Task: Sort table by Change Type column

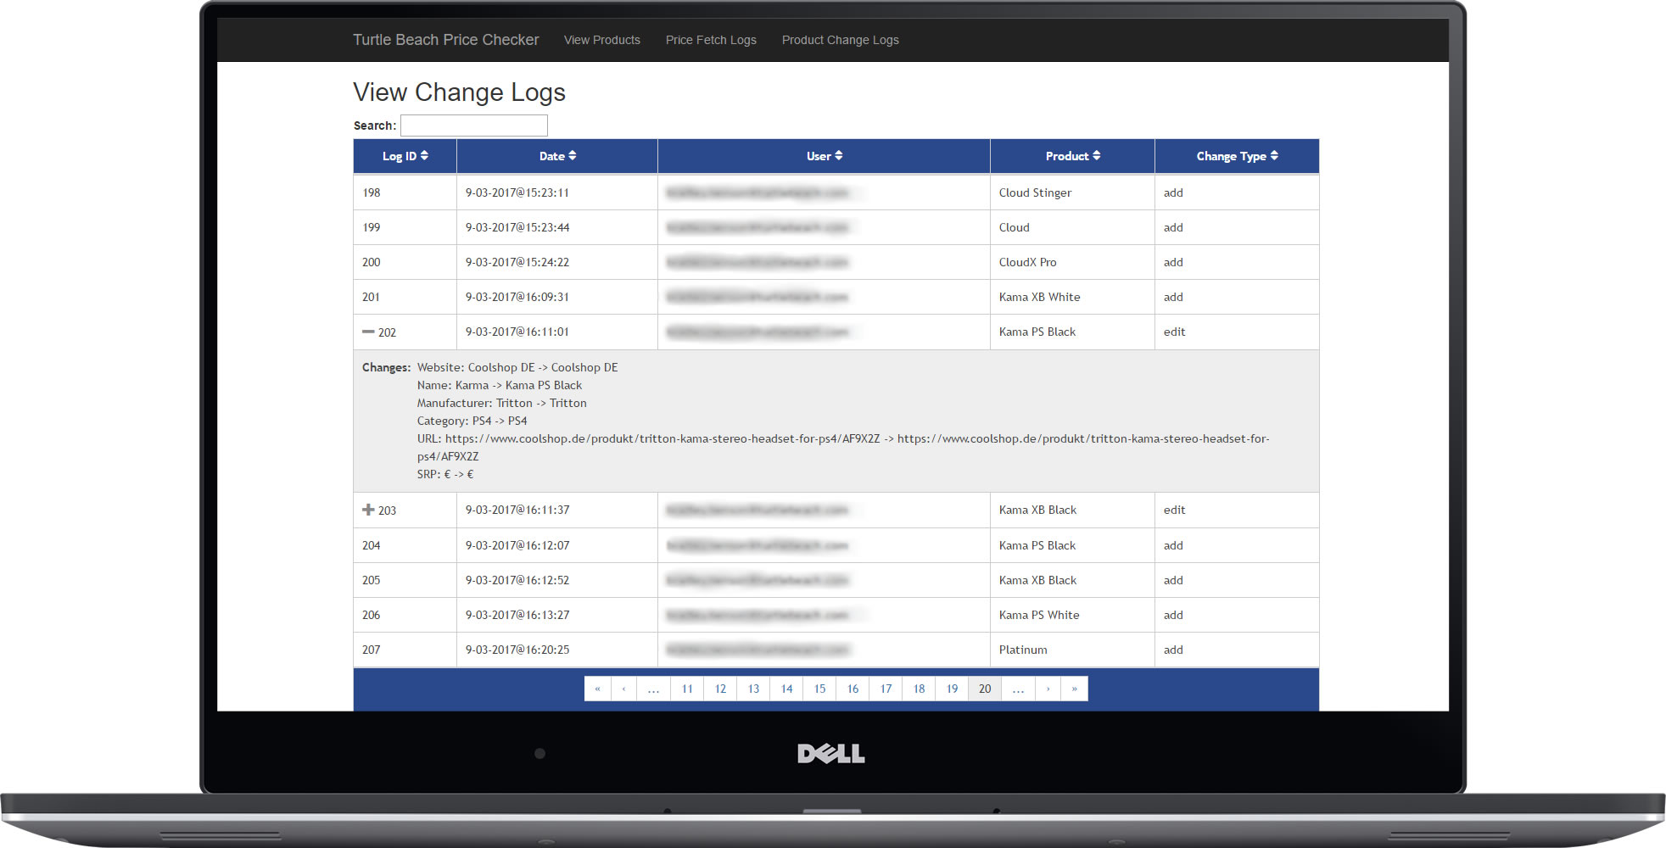Action: pos(1237,156)
